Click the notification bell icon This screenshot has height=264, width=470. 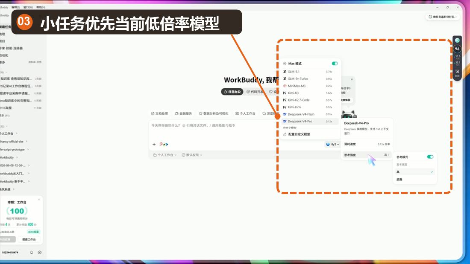tap(32, 252)
